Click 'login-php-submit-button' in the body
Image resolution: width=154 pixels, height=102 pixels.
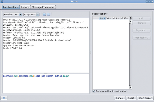point(48,76)
